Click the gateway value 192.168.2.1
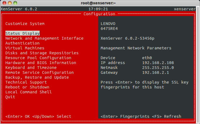This screenshot has height=124, width=200. pyautogui.click(x=156, y=73)
